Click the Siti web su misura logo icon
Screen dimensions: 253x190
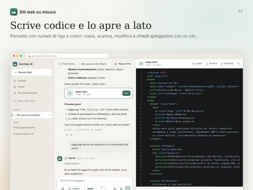click(x=14, y=12)
